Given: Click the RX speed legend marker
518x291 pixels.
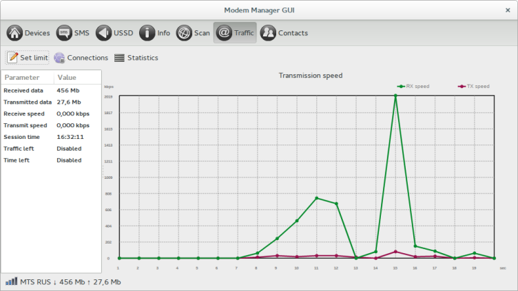Looking at the screenshot, I should [401, 87].
